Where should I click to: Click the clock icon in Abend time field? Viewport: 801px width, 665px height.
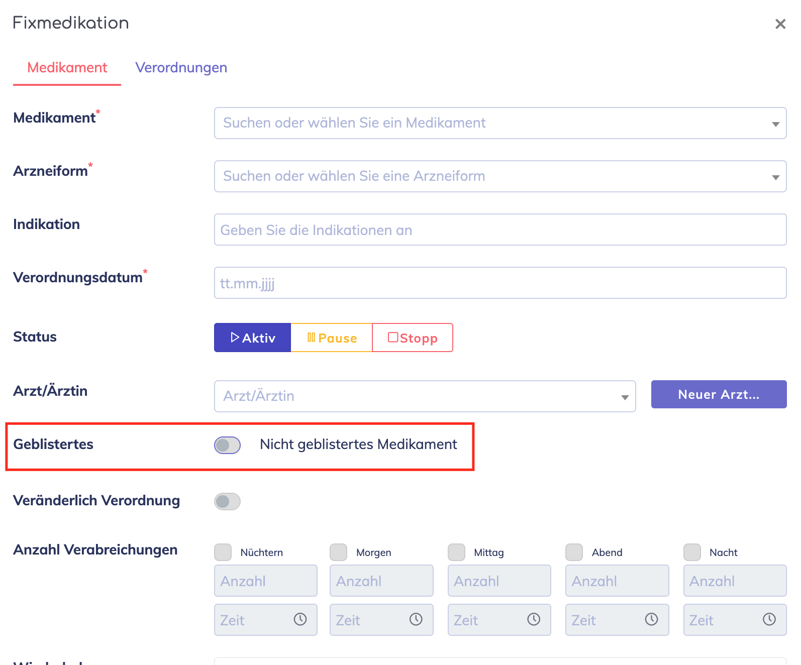coord(651,619)
